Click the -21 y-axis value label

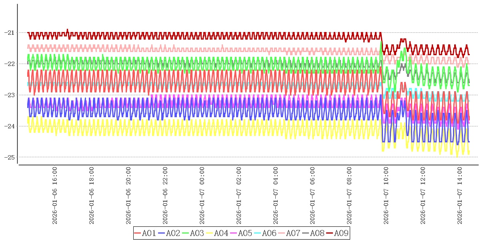point(9,32)
